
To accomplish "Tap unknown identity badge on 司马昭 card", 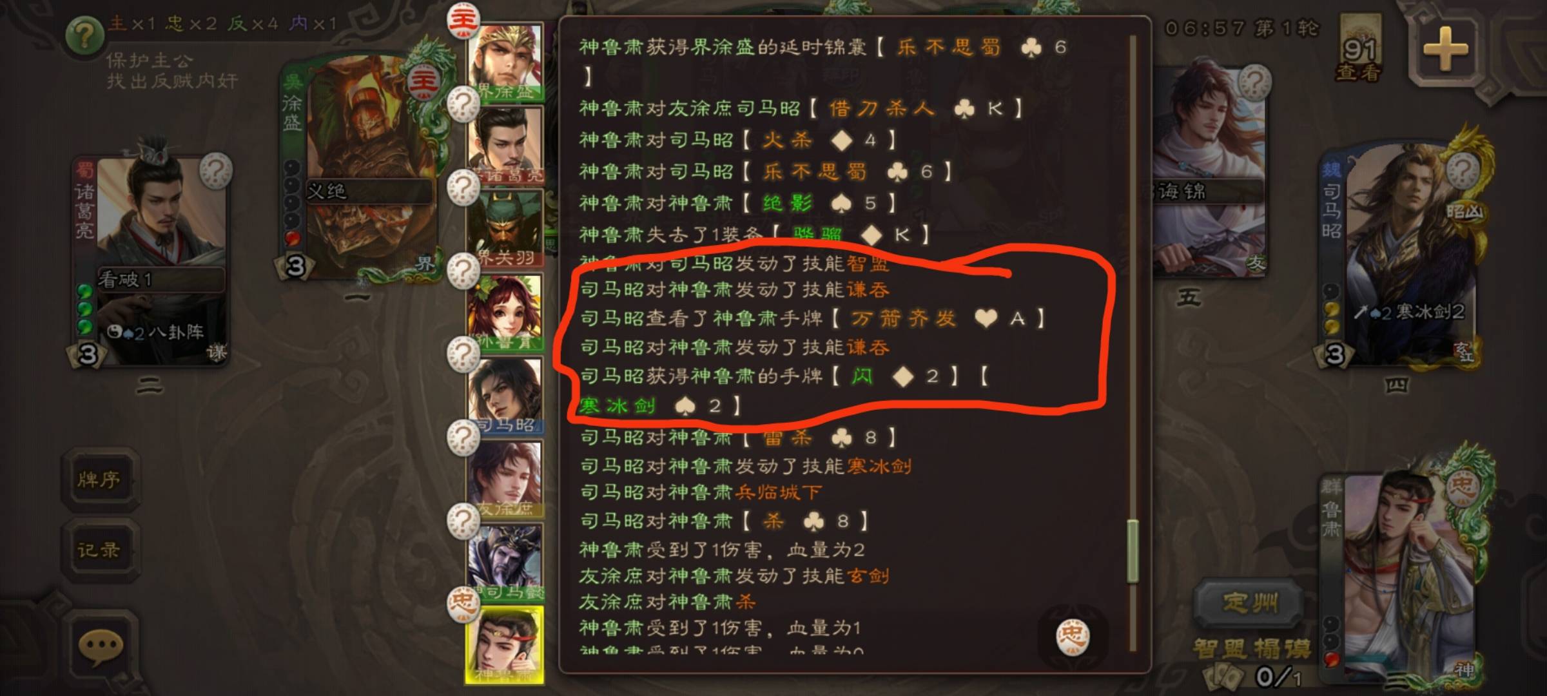I will coord(1463,170).
